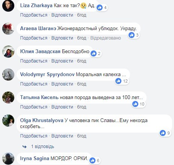This screenshot has width=174, height=165.
Task: Click the like reaction icon on Liza Zharkaya's comment
Action: point(100,8)
